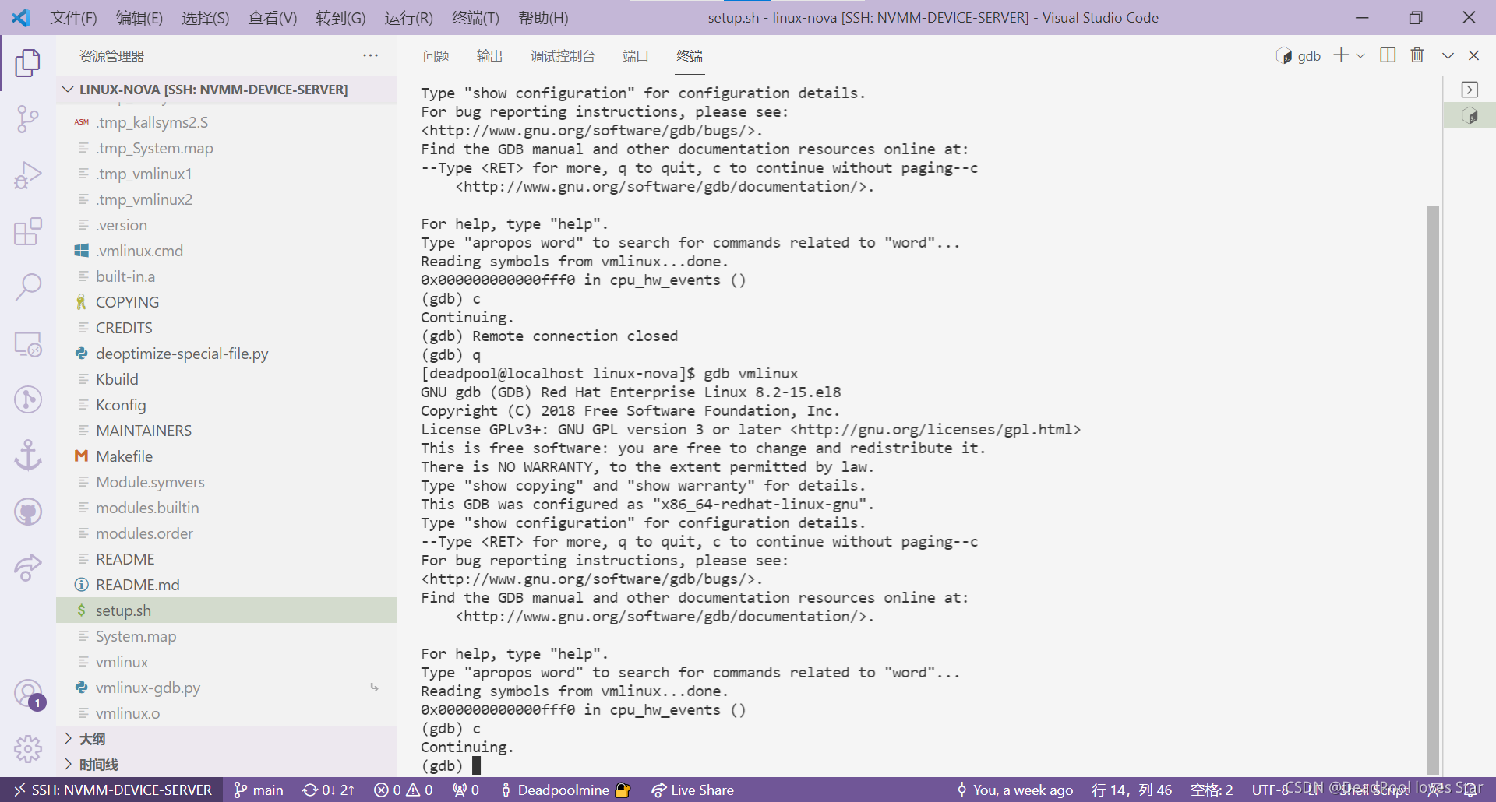Open the Remote Explorer view
1496x802 pixels.
[x=28, y=343]
